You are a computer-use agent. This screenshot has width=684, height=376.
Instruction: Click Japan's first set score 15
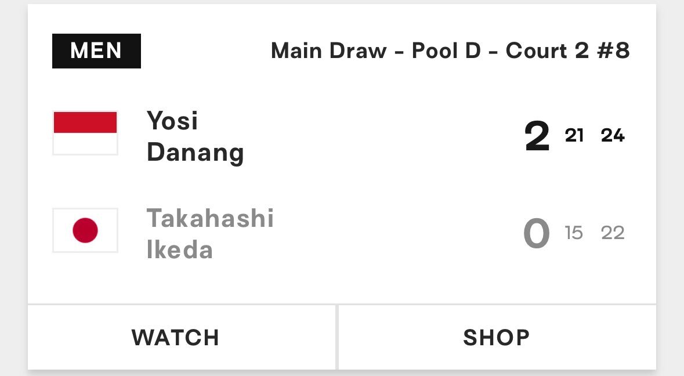point(574,233)
